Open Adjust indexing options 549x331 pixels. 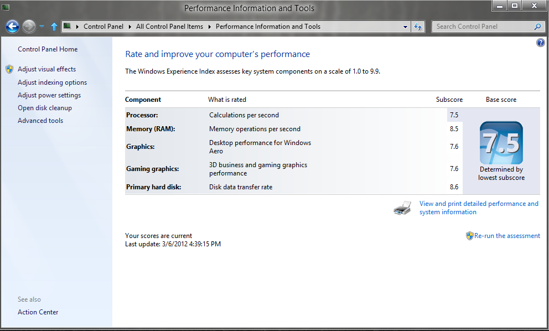(52, 82)
